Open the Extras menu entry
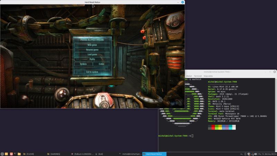 click(x=101, y=64)
